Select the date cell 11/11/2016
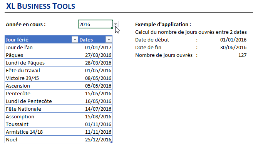Image resolution: width=253 pixels, height=146 pixels. 95,132
